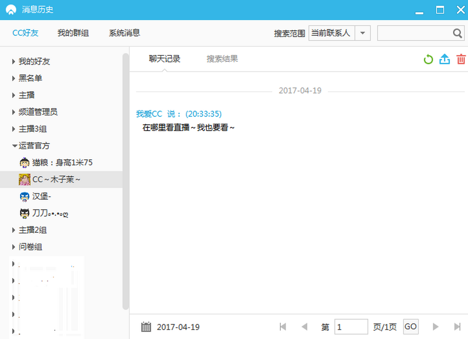Go to the first page arrow

pyautogui.click(x=283, y=327)
